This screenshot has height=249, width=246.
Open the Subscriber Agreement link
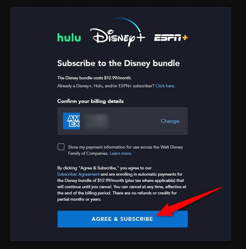[78, 174]
